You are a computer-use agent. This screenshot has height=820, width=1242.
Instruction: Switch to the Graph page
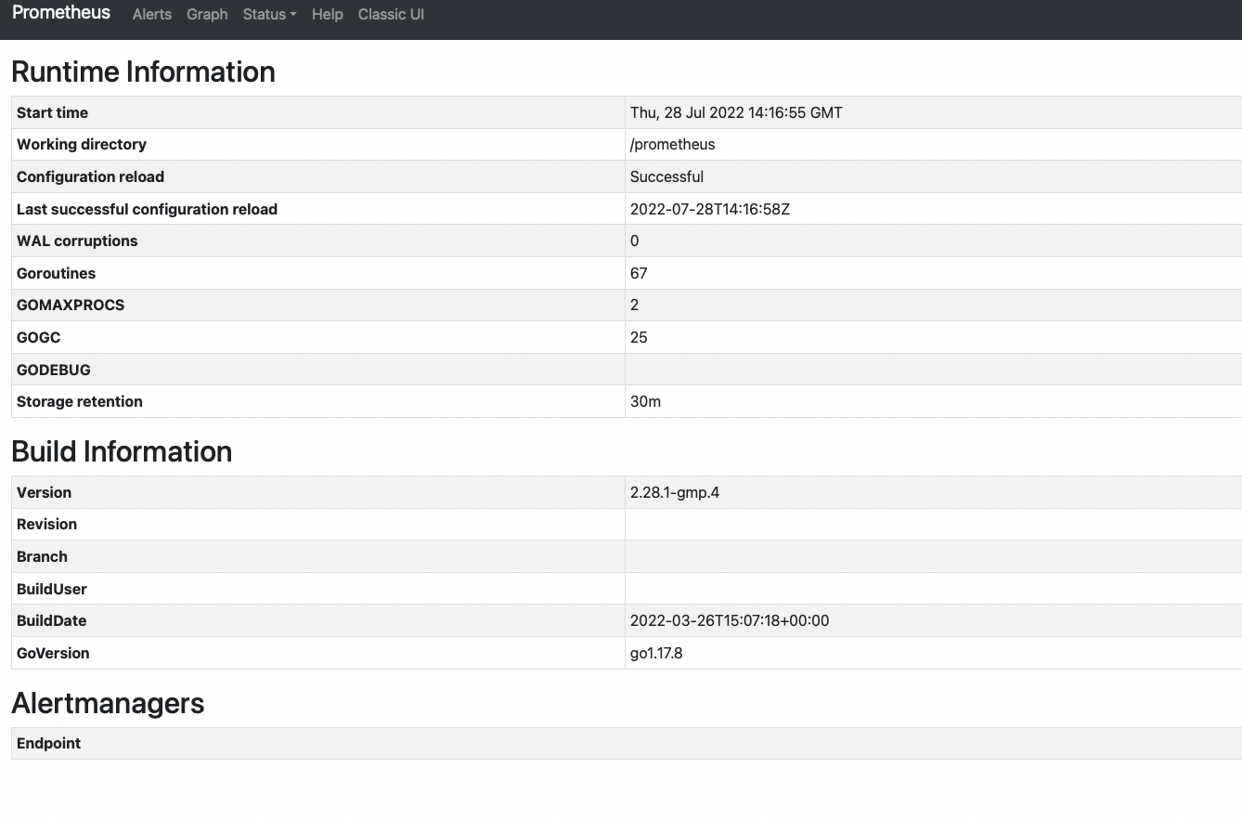tap(207, 14)
